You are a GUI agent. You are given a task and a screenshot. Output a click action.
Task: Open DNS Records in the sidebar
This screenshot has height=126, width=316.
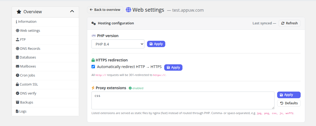point(45,49)
